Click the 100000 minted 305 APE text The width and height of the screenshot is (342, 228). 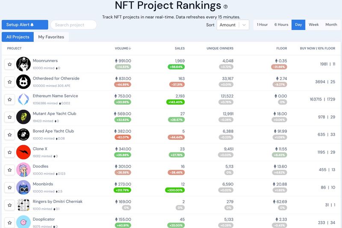[x=51, y=86]
